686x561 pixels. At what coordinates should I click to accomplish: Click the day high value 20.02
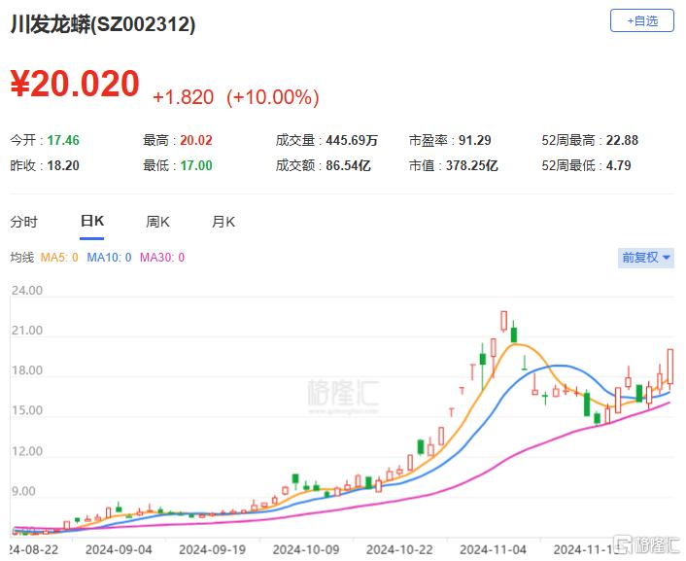point(196,141)
